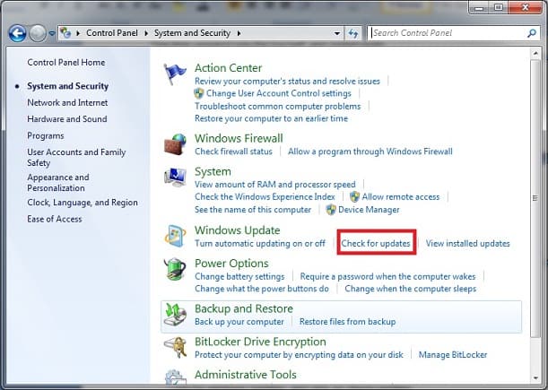
Task: Click shield icon beside Change User Account Control
Action: click(x=199, y=93)
